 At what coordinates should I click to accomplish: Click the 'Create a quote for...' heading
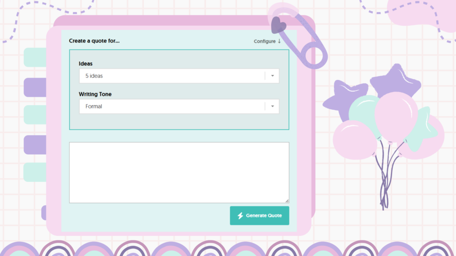coord(94,41)
